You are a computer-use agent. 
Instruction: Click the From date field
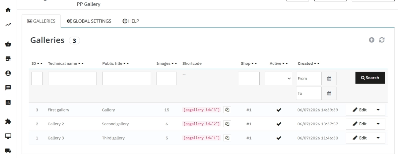click(x=309, y=79)
